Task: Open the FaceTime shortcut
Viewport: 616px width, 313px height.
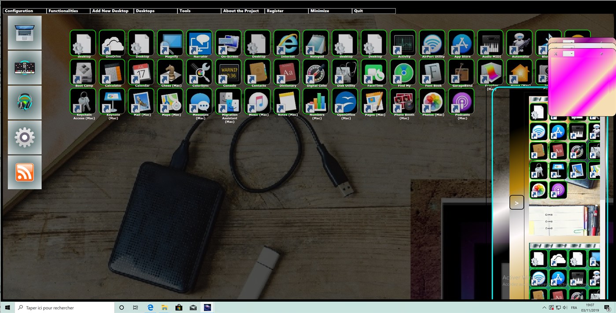Action: (x=374, y=72)
